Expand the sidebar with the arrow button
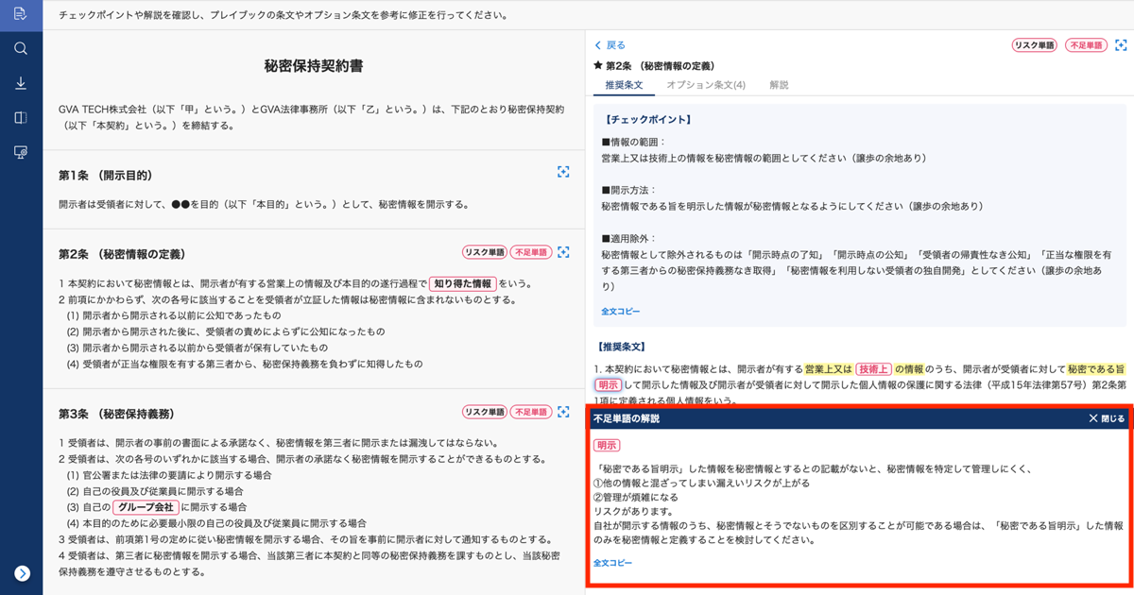Image resolution: width=1134 pixels, height=595 pixels. (22, 573)
